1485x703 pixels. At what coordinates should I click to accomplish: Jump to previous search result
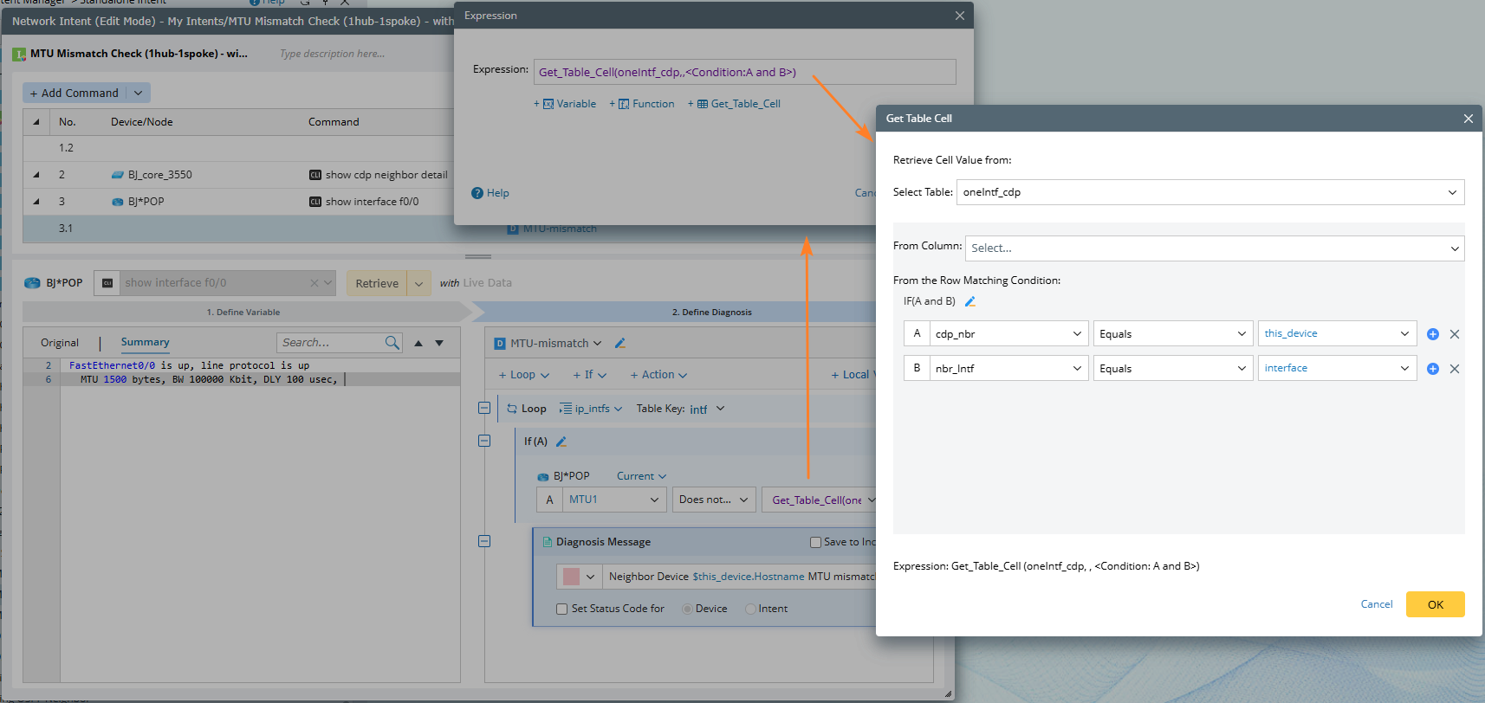(418, 343)
